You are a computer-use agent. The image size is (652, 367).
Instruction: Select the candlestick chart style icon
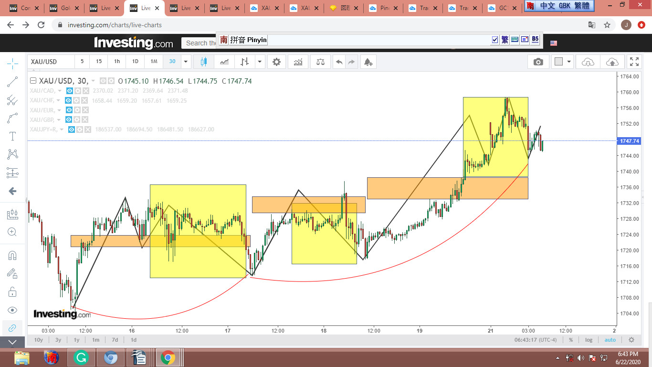204,62
